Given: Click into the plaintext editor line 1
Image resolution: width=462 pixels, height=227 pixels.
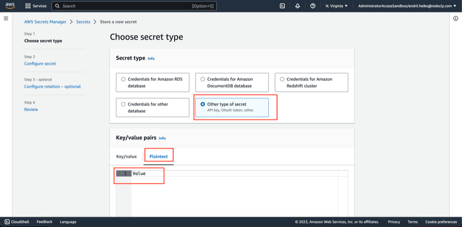Looking at the screenshot, I should point(235,173).
